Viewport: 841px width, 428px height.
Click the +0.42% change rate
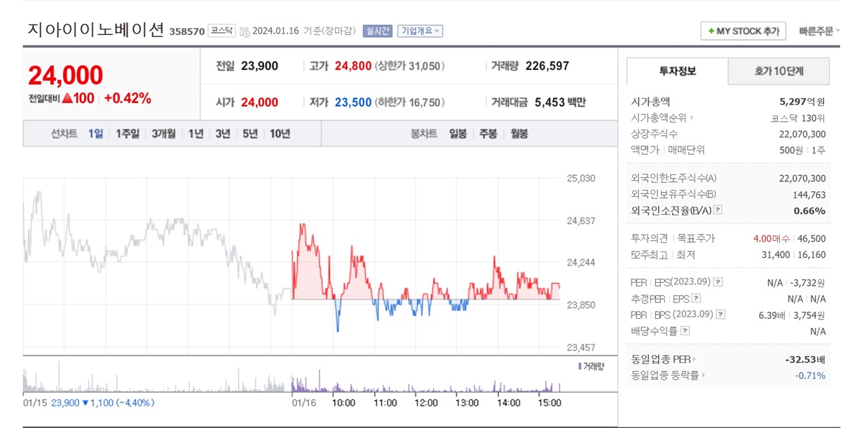pos(128,98)
